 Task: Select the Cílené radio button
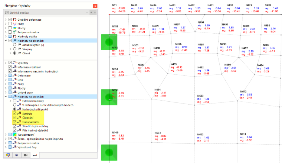pos(15,53)
